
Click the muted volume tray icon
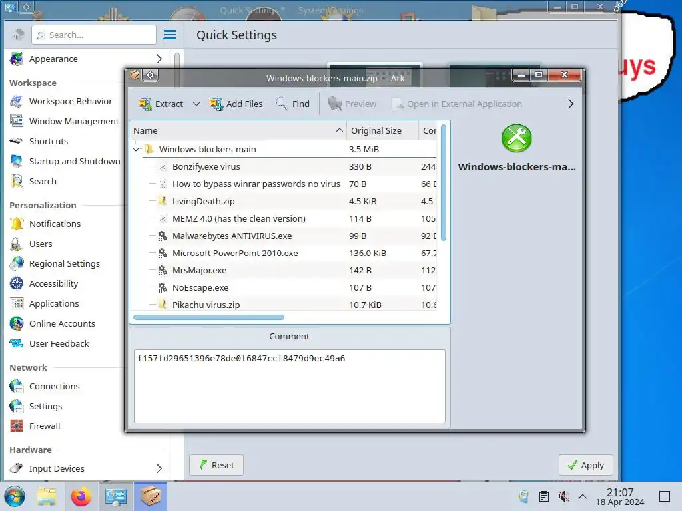[563, 496]
